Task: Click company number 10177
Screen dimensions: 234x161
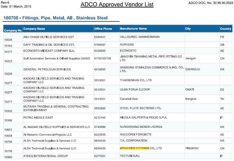Action: point(8,52)
